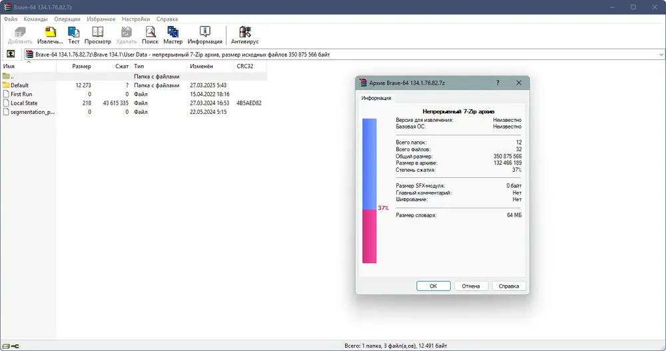The width and height of the screenshot is (666, 351).
Task: Click the Test (Тест) toolbar icon
Action: coord(74,35)
